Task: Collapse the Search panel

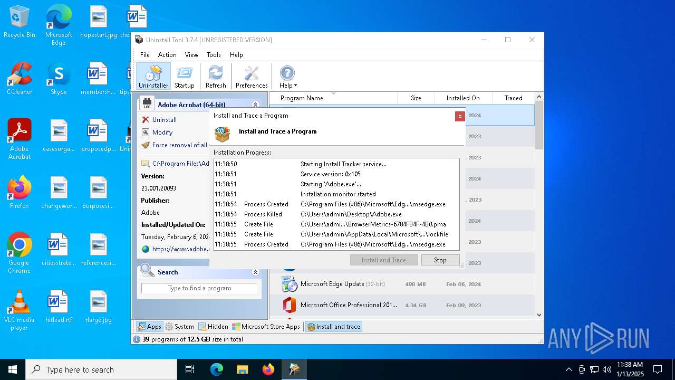Action: 255,272
